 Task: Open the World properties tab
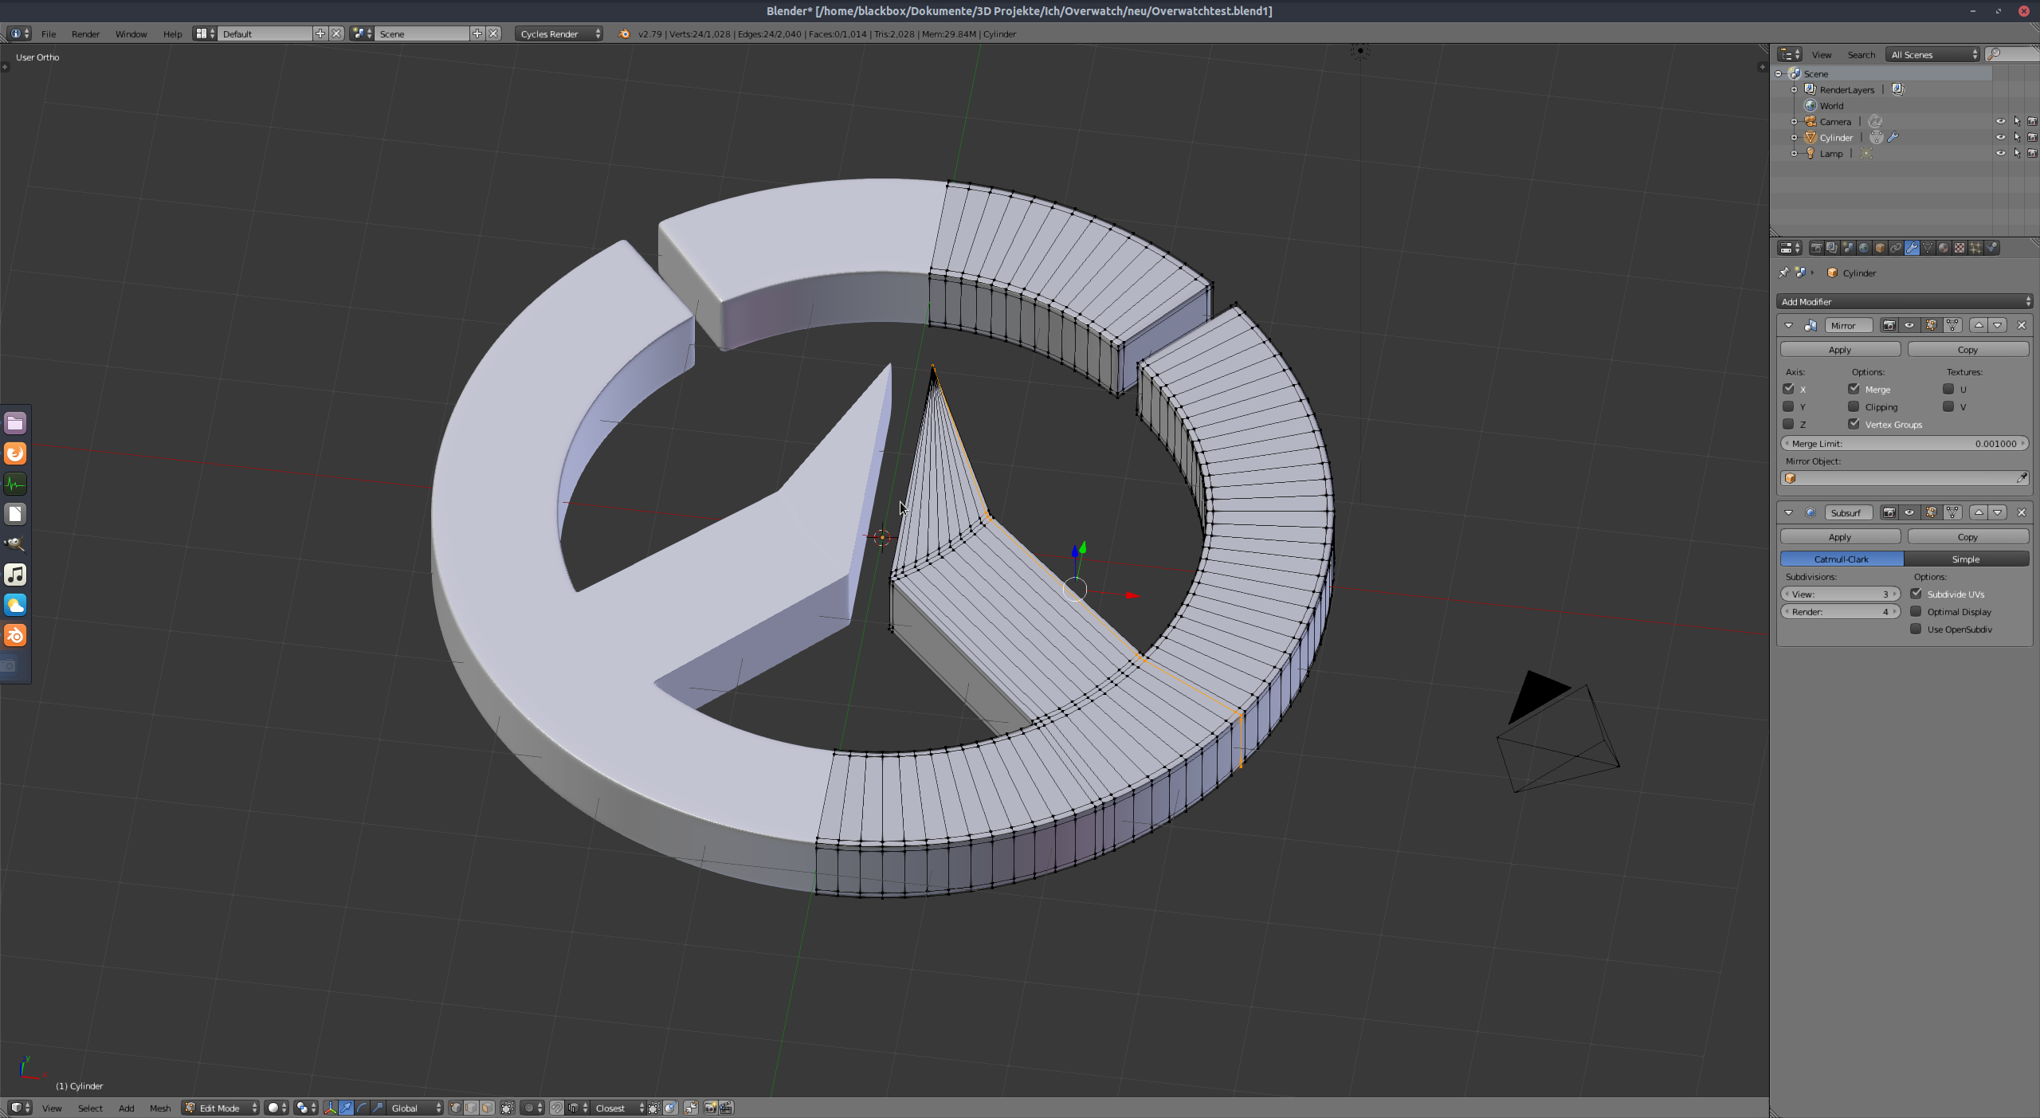pos(1864,248)
